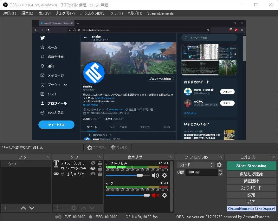This screenshot has width=278, height=221.
Task: Decrease transition 期間 with down arrow
Action: (220, 174)
